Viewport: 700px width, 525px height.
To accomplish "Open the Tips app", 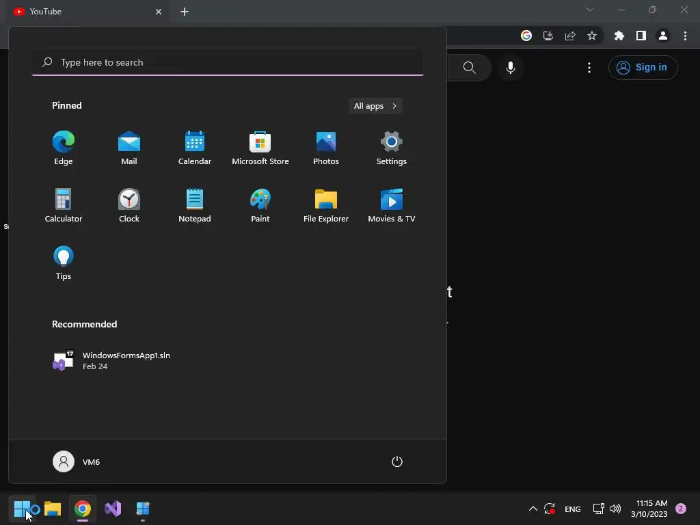I will pos(64,263).
